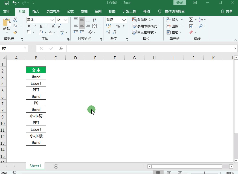
Task: Click the 条件格式 button
Action: pos(143,20)
